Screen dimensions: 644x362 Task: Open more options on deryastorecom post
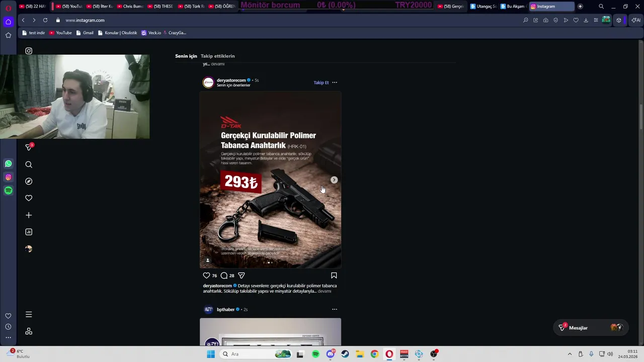click(x=335, y=82)
